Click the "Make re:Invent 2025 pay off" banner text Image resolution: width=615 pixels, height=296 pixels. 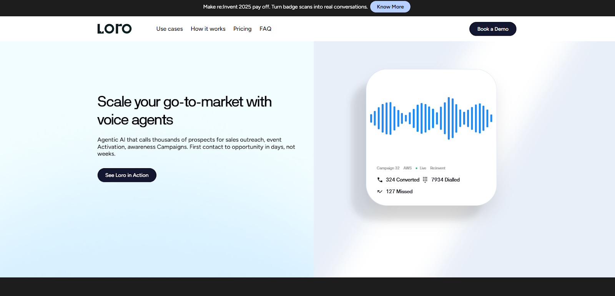tap(285, 7)
